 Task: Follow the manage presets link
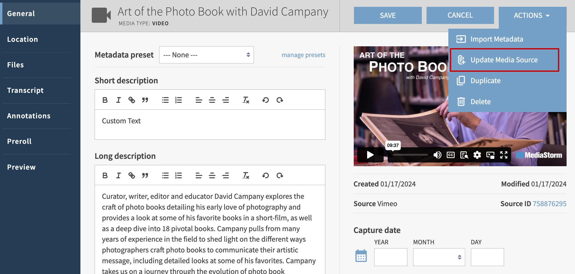(x=303, y=55)
